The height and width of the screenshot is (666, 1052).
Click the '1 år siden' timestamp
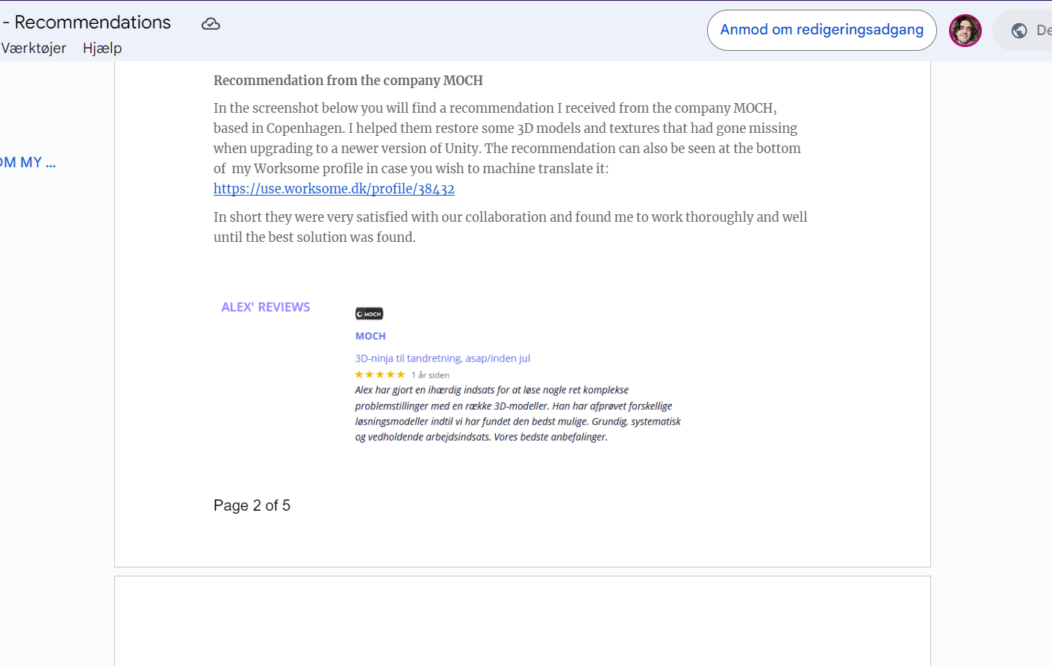(431, 376)
